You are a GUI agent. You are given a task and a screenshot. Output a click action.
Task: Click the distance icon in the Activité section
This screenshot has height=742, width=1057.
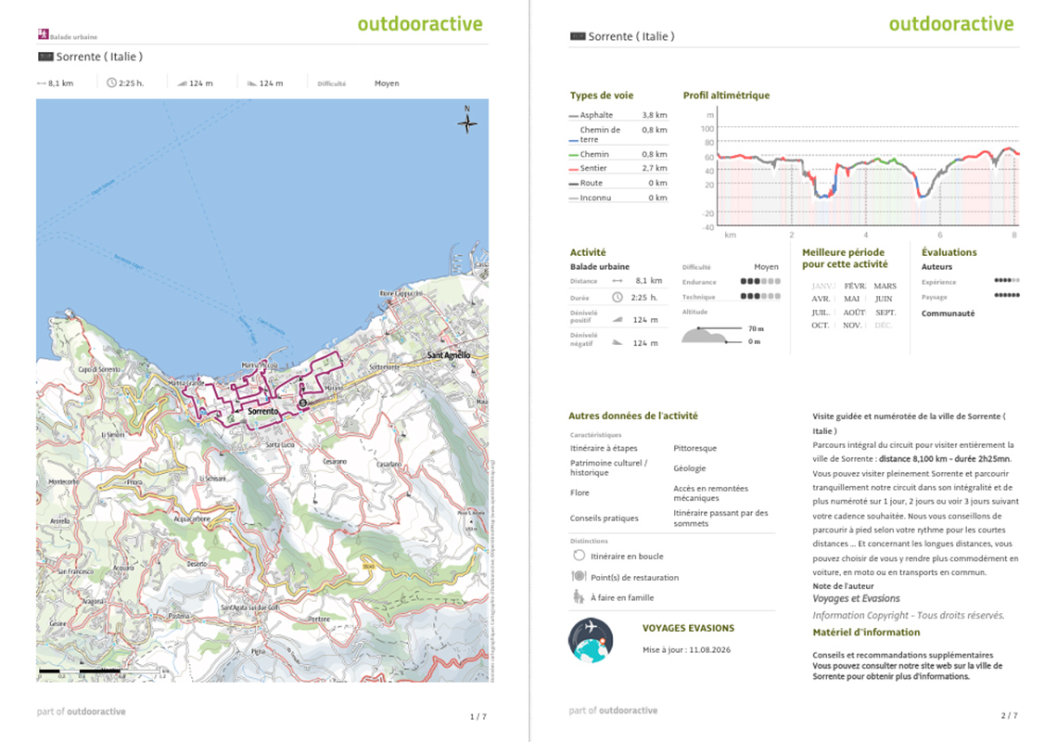[x=617, y=281]
